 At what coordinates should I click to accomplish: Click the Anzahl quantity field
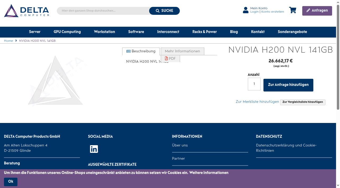[x=254, y=84]
